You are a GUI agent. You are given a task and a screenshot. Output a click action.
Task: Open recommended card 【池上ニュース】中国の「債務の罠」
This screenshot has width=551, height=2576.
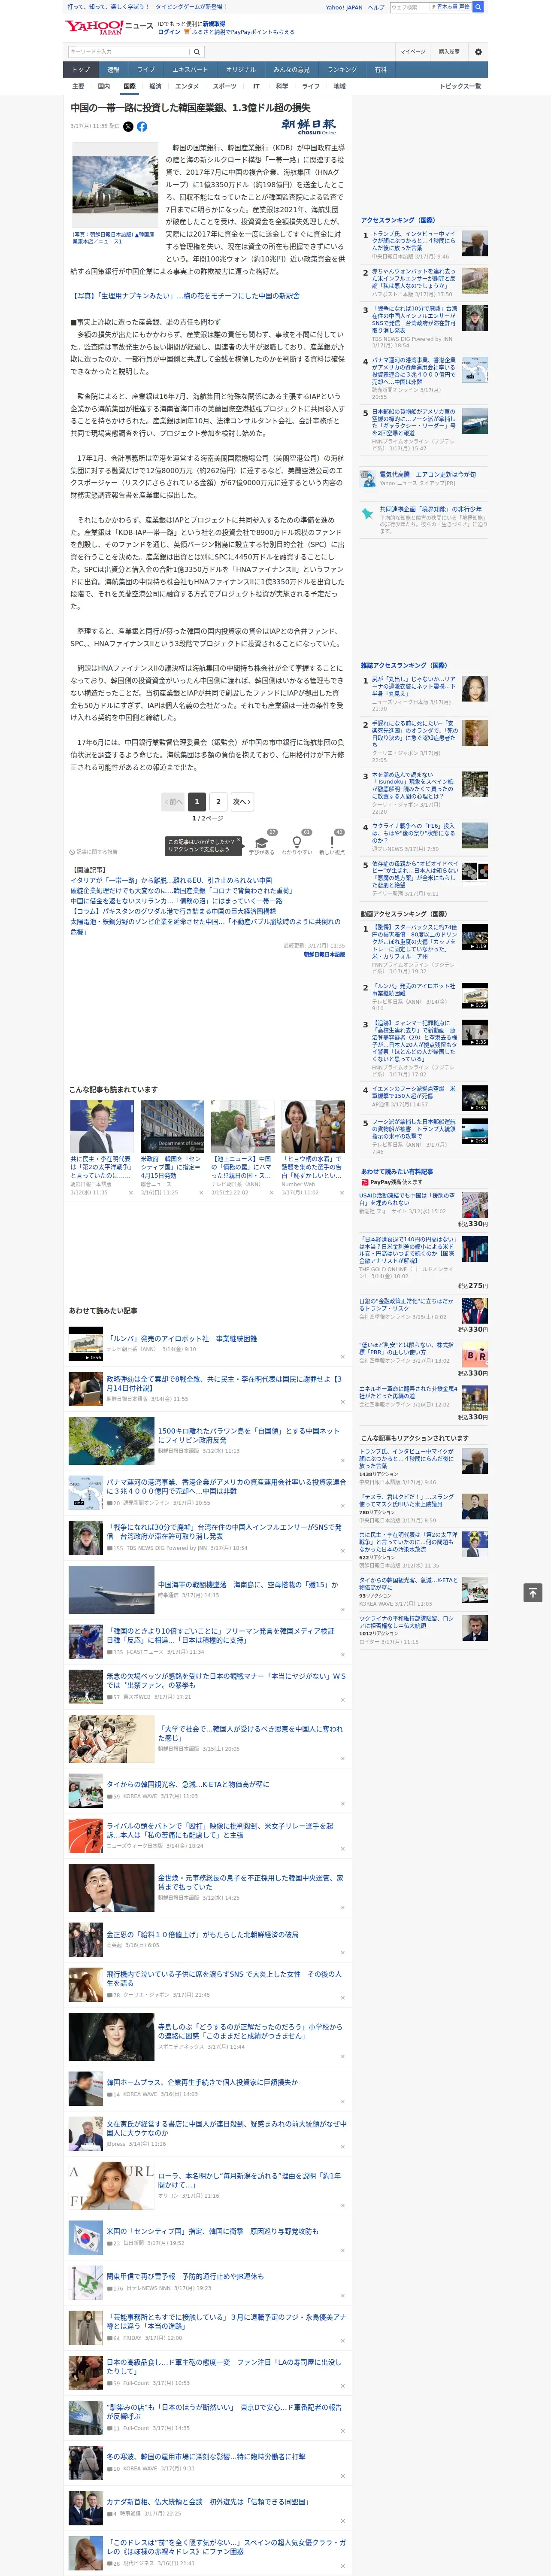[242, 1148]
